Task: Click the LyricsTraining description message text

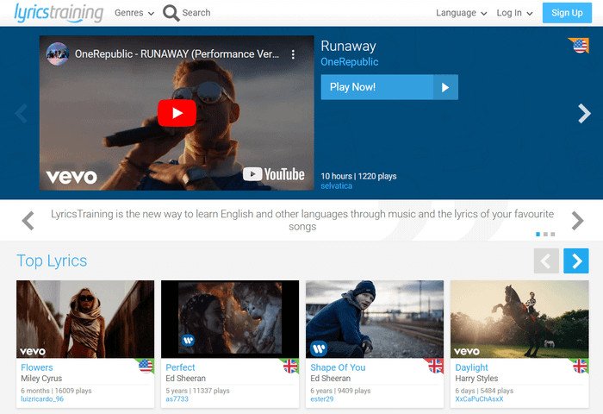Action: click(302, 220)
